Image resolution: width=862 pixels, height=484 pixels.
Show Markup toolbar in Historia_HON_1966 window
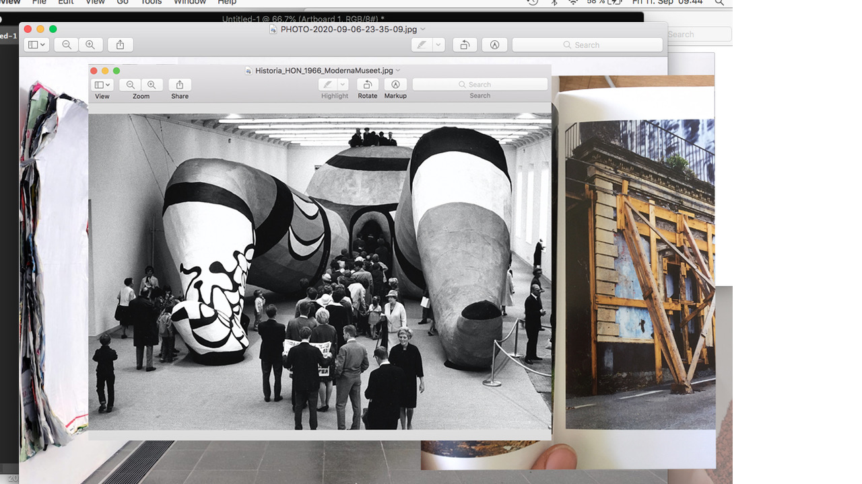pos(395,85)
